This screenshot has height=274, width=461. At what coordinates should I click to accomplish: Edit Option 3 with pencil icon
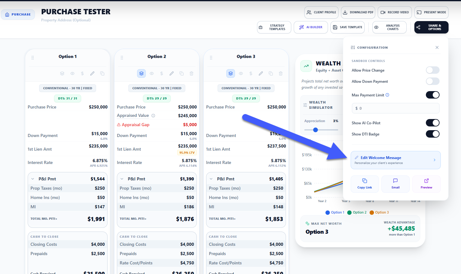coord(261,73)
